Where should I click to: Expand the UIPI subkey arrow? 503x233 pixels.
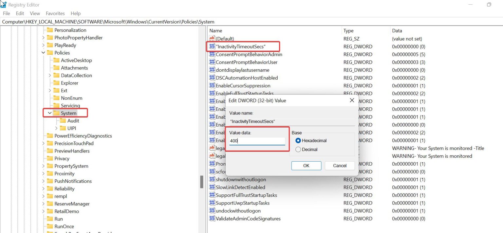(x=56, y=128)
